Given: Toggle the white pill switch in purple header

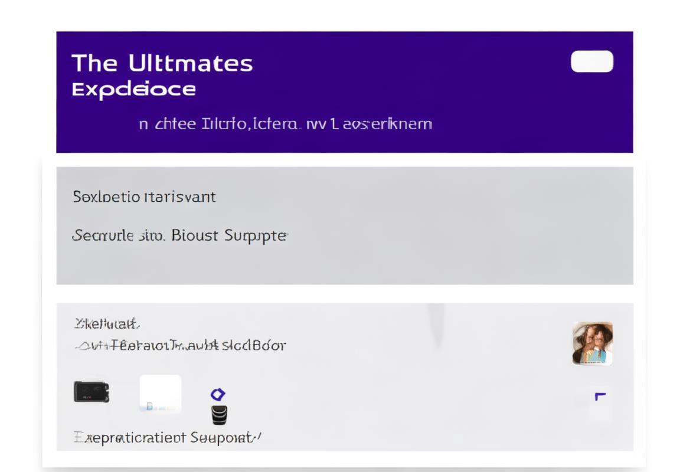Looking at the screenshot, I should point(592,61).
